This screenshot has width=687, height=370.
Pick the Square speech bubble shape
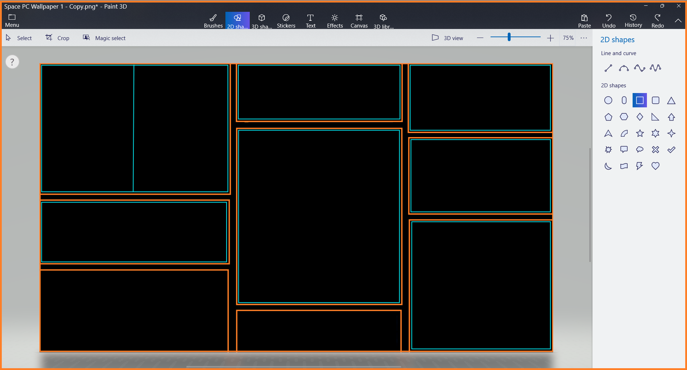(x=624, y=150)
